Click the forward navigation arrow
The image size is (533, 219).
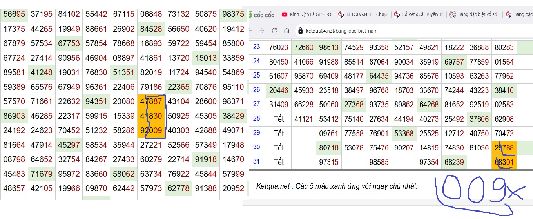pos(261,31)
